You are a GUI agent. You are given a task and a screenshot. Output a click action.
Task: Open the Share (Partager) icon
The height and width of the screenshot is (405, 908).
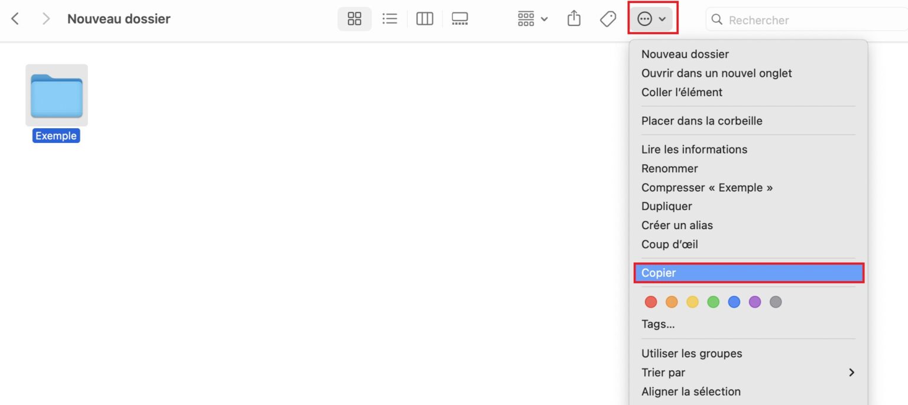coord(573,18)
